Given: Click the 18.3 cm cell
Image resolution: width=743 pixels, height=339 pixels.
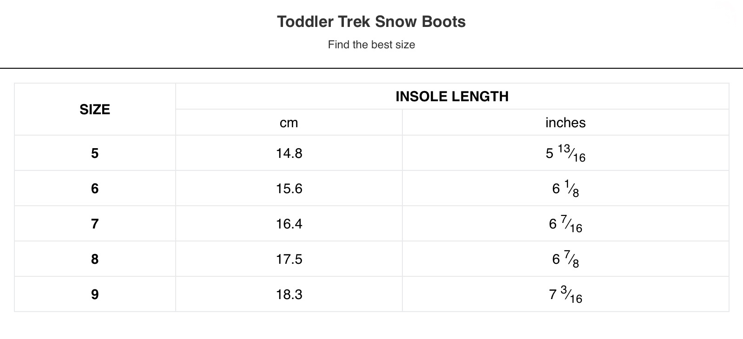Looking at the screenshot, I should (x=289, y=294).
